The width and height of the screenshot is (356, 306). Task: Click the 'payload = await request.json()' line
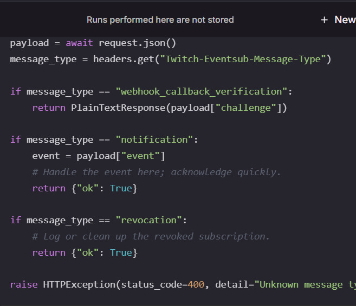[93, 43]
